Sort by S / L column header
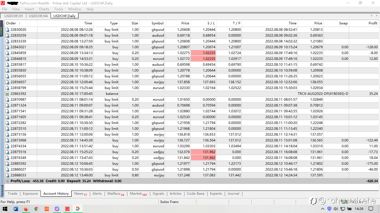380x213 pixels. [203, 23]
